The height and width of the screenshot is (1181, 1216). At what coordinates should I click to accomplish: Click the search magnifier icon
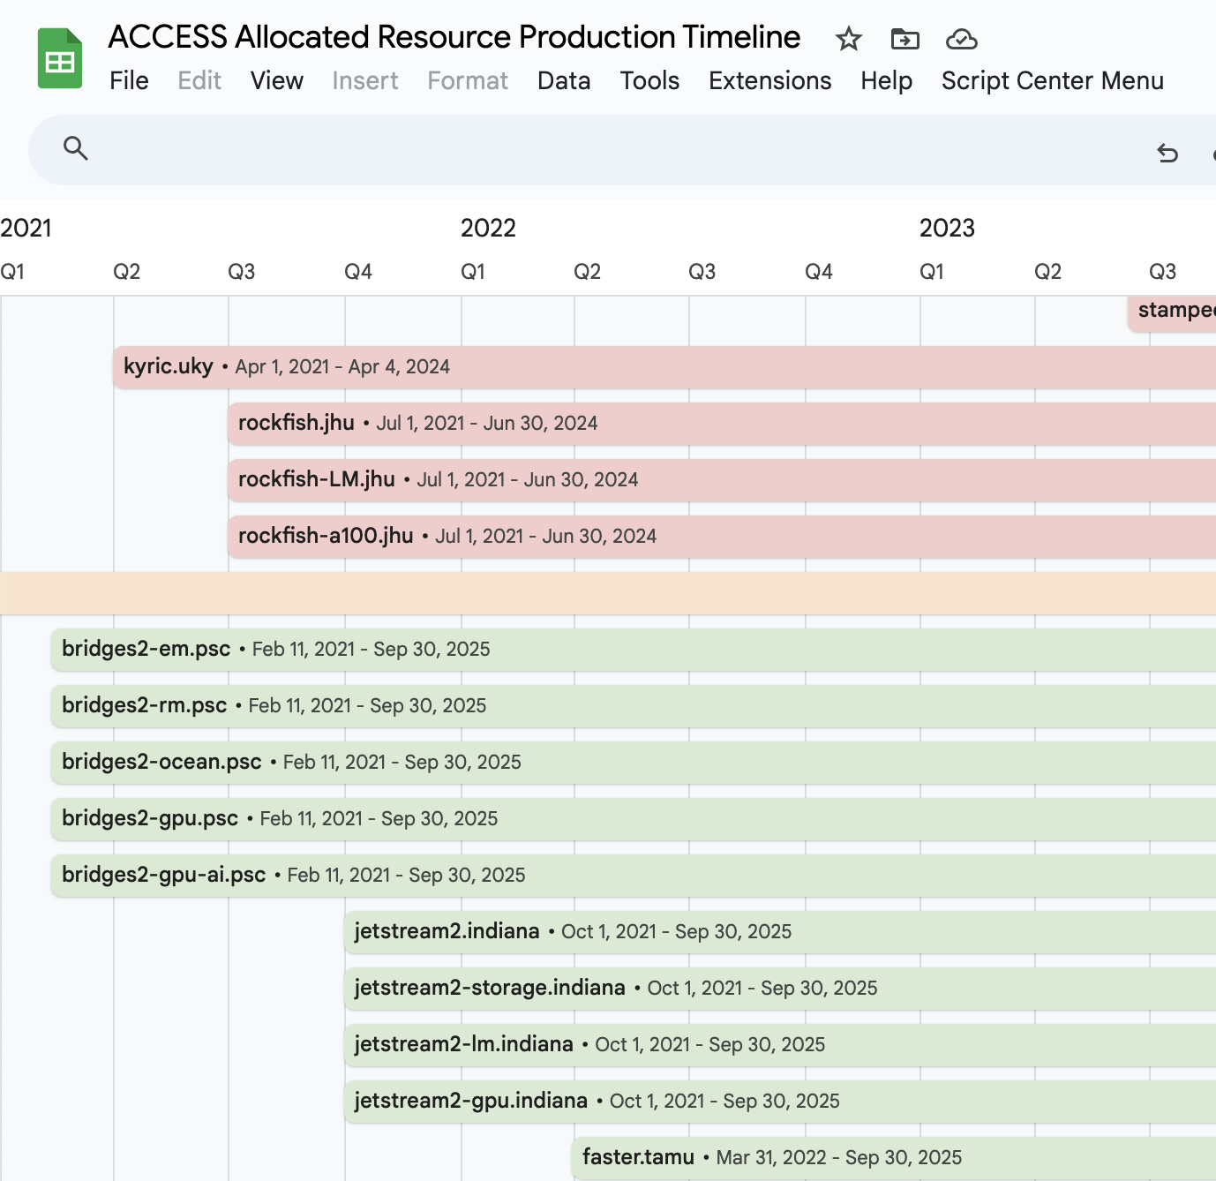click(76, 148)
